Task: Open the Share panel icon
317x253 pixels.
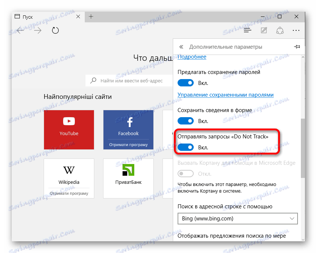Action: pos(280,30)
